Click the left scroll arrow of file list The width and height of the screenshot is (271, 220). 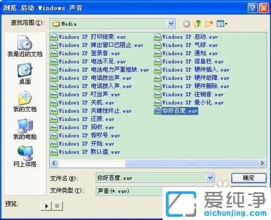coord(54,163)
